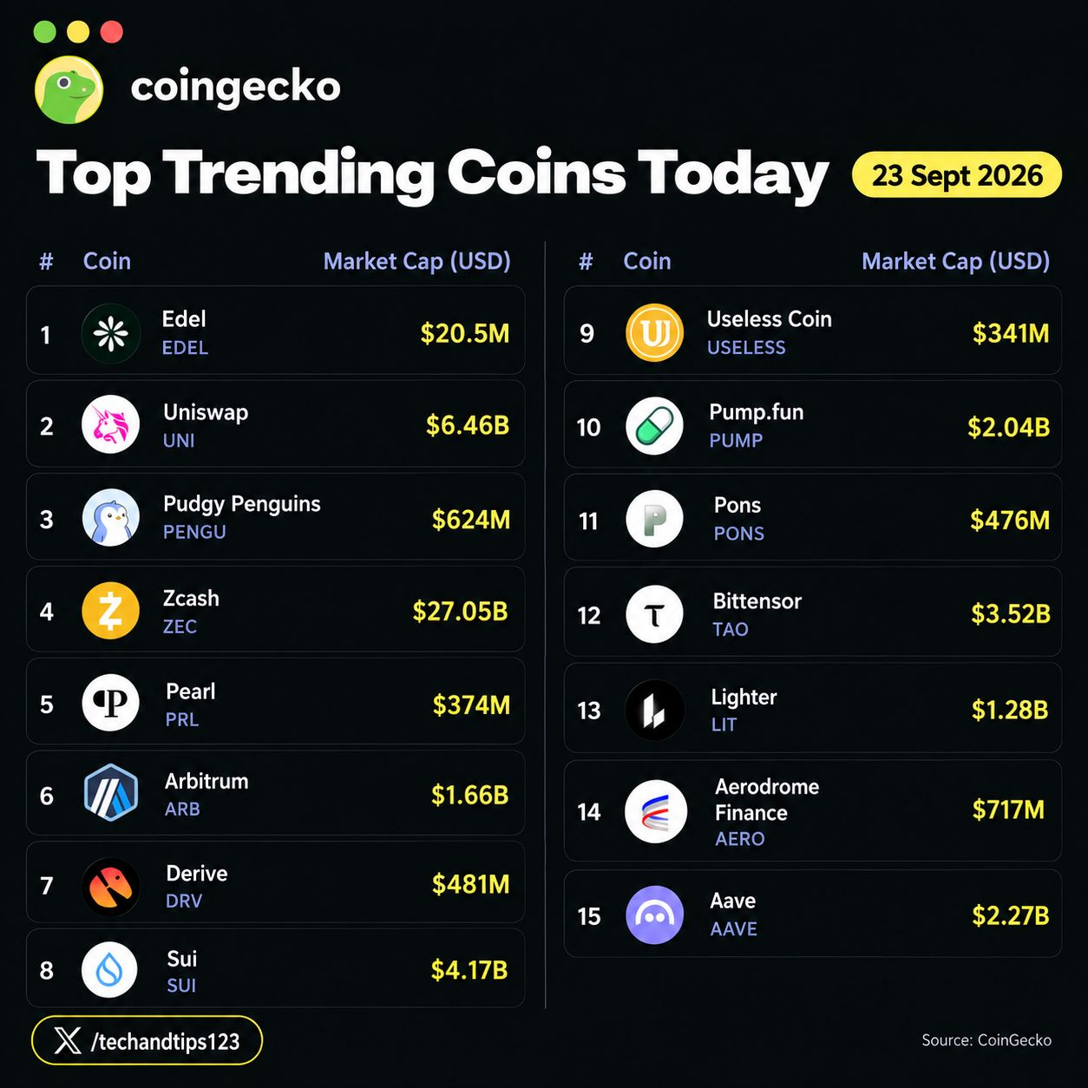This screenshot has height=1088, width=1088.
Task: Open the /techandtips123 X handle button
Action: (x=147, y=1040)
